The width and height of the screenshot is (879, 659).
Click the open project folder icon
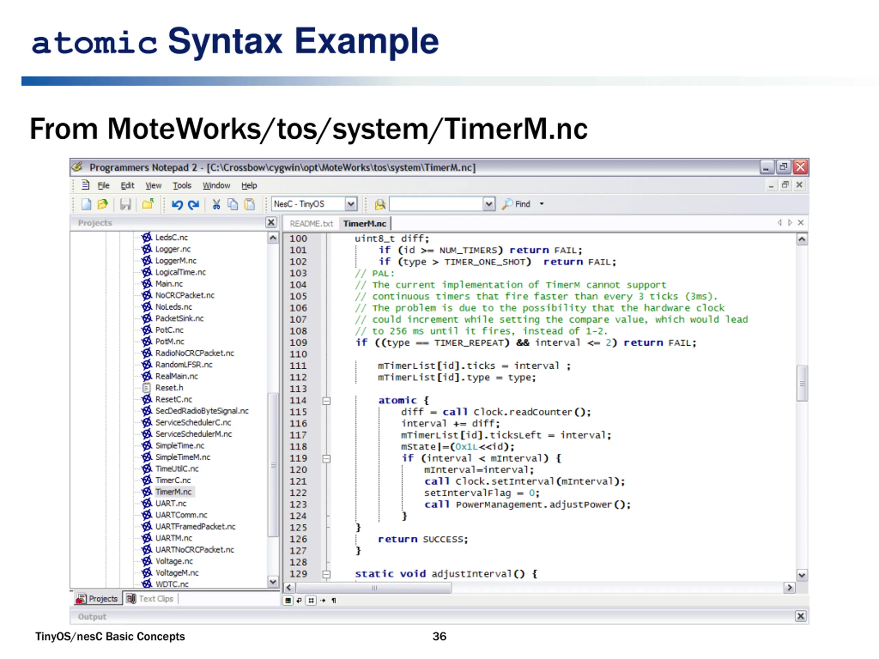click(148, 204)
